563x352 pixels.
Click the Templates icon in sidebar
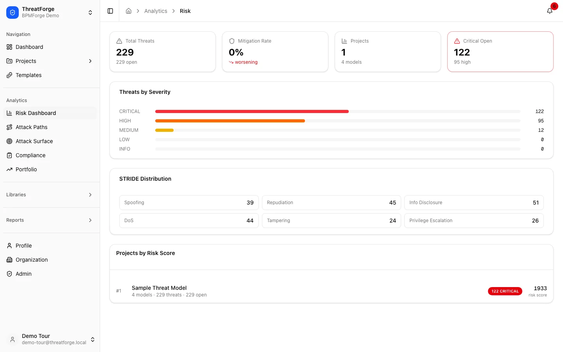click(x=9, y=75)
